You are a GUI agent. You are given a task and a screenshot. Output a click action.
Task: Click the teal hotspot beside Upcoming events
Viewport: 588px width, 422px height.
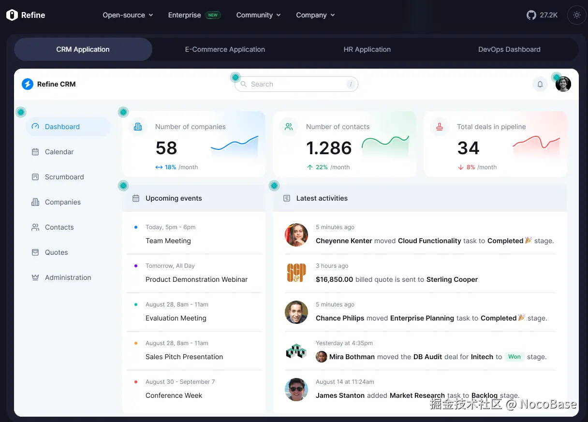coord(123,186)
